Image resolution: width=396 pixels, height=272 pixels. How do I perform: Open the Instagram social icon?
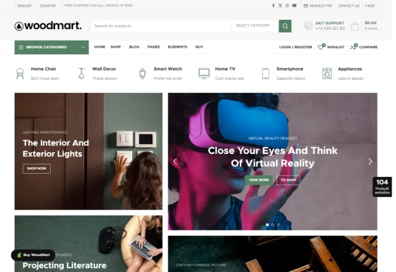point(287,6)
